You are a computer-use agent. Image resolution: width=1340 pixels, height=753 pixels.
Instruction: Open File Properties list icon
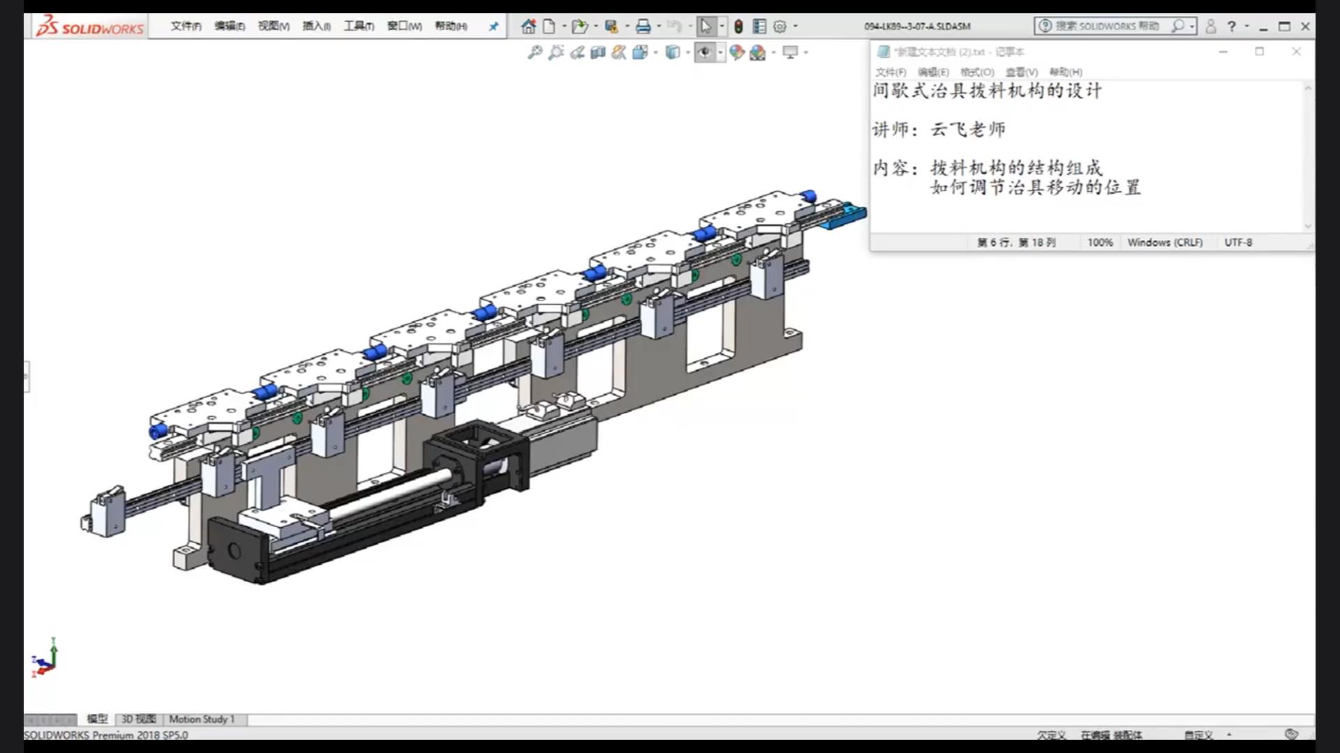click(x=759, y=26)
